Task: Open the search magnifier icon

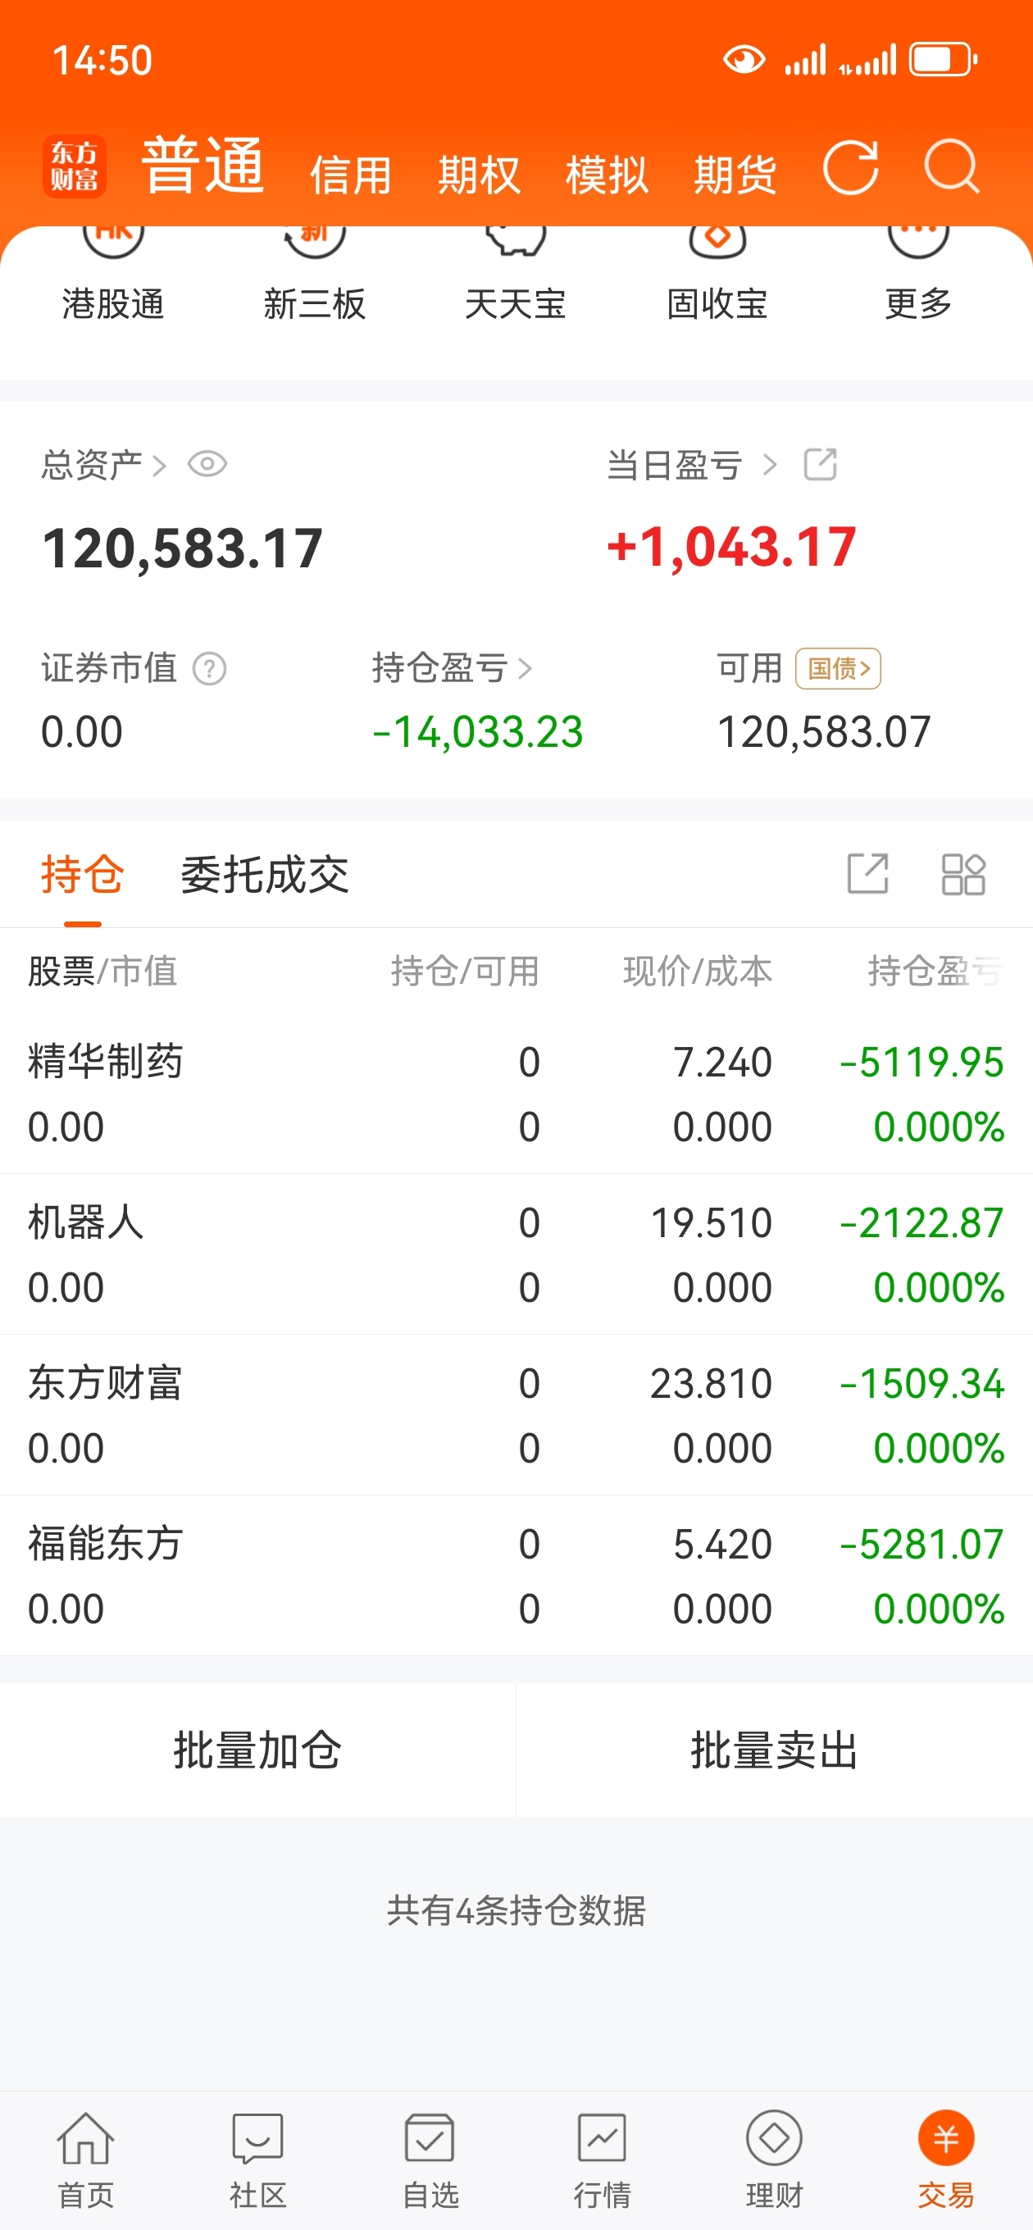Action: [x=952, y=166]
